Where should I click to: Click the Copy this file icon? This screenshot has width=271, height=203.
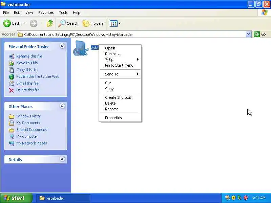12,70
